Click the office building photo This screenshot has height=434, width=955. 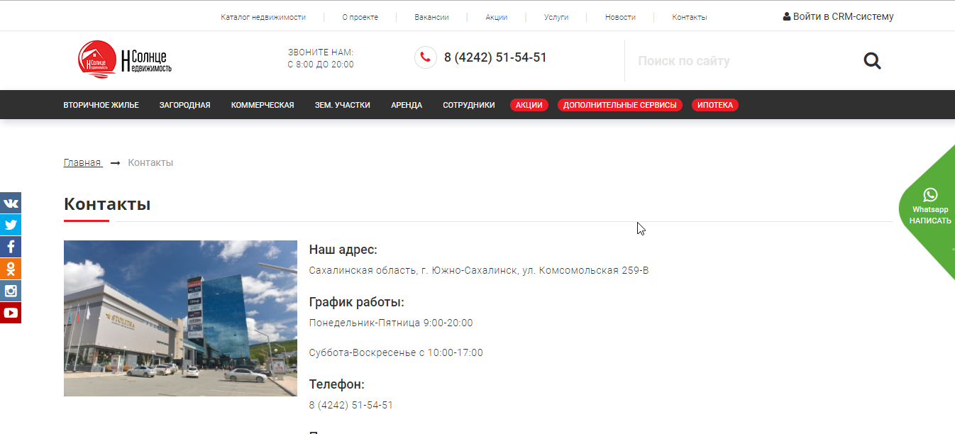coord(180,318)
